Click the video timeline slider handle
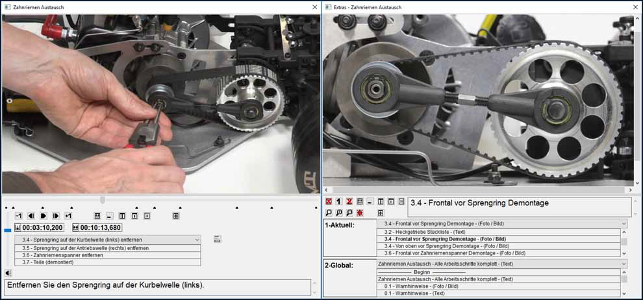This screenshot has height=300, width=643. click(102, 199)
